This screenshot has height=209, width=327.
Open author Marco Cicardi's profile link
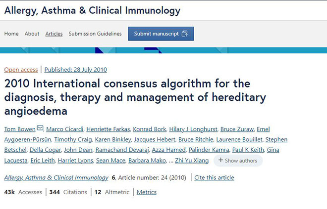64,129
